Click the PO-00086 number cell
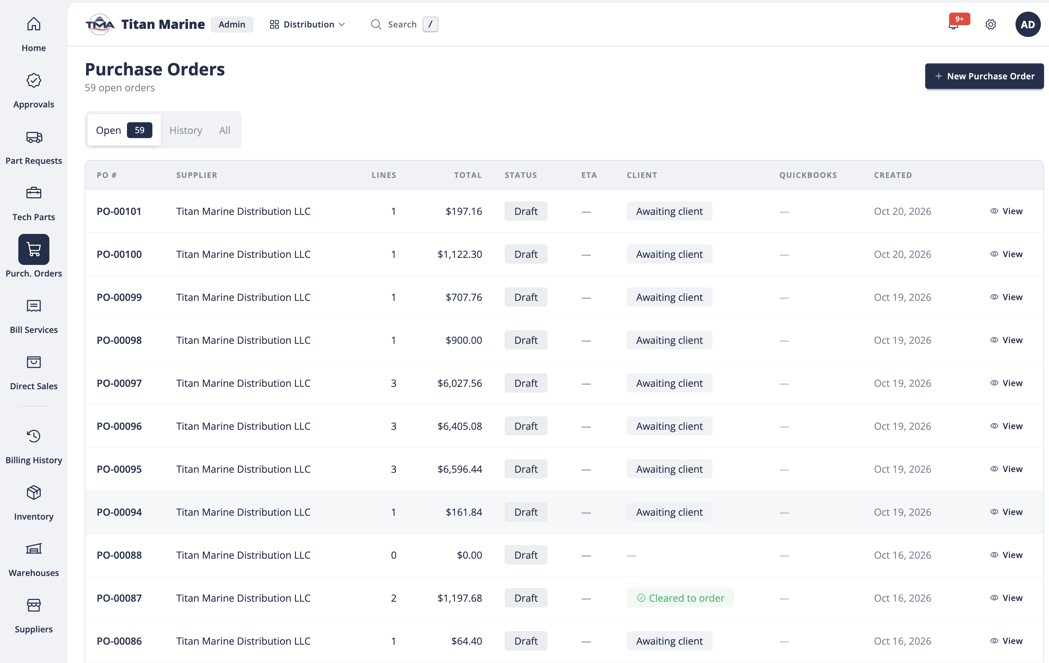 click(x=119, y=641)
